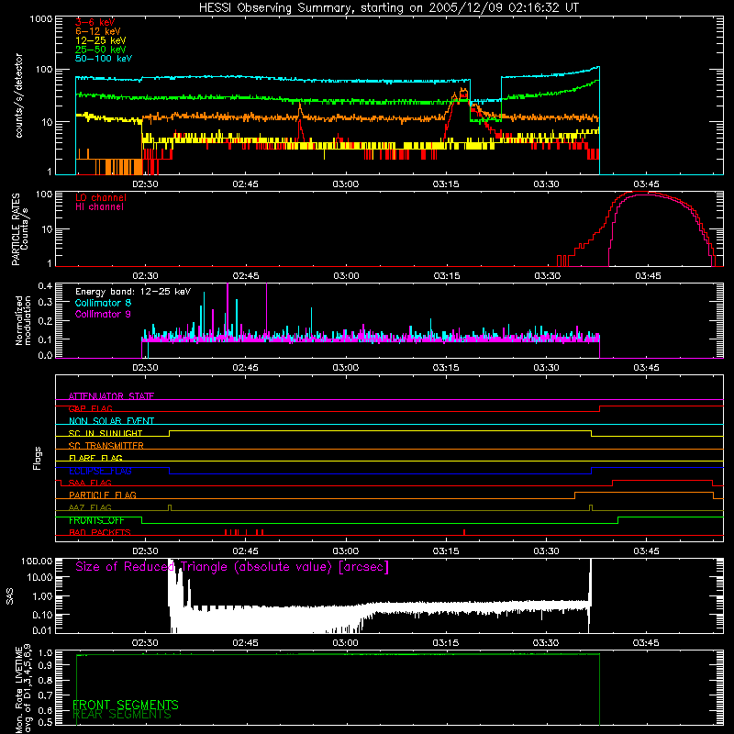Click the tall Collimator 9 spike near 02:48

click(x=266, y=309)
